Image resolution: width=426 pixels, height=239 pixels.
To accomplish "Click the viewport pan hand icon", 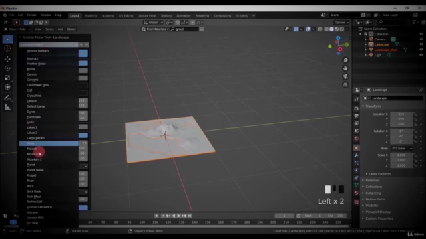I will coord(345,68).
